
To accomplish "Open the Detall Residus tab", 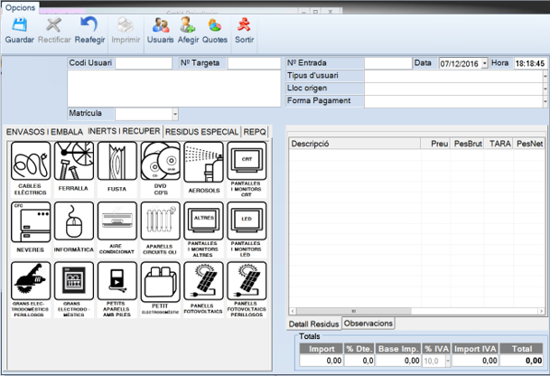I will point(313,324).
